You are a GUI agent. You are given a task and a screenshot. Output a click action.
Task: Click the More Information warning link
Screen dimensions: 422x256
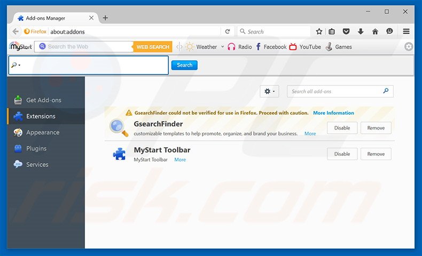pos(333,113)
